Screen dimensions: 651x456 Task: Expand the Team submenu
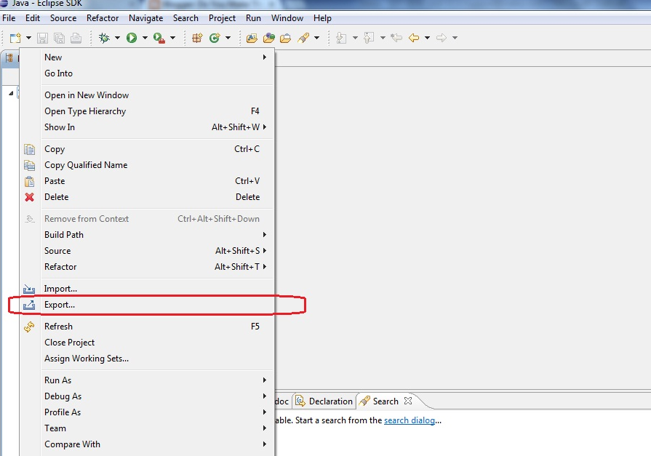(146, 428)
